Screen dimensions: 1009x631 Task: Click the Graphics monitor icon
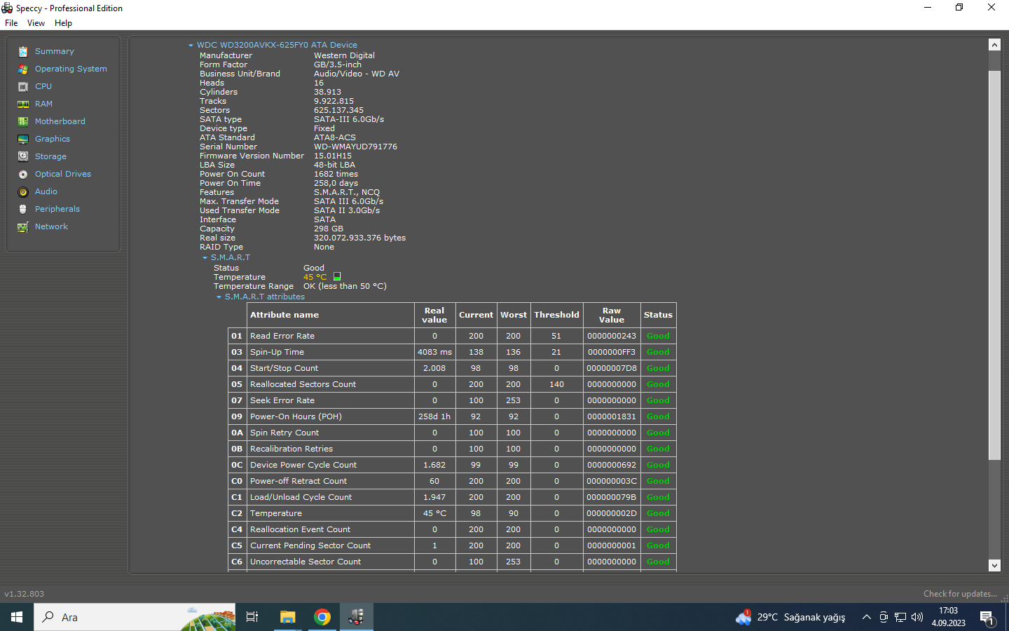click(x=23, y=139)
